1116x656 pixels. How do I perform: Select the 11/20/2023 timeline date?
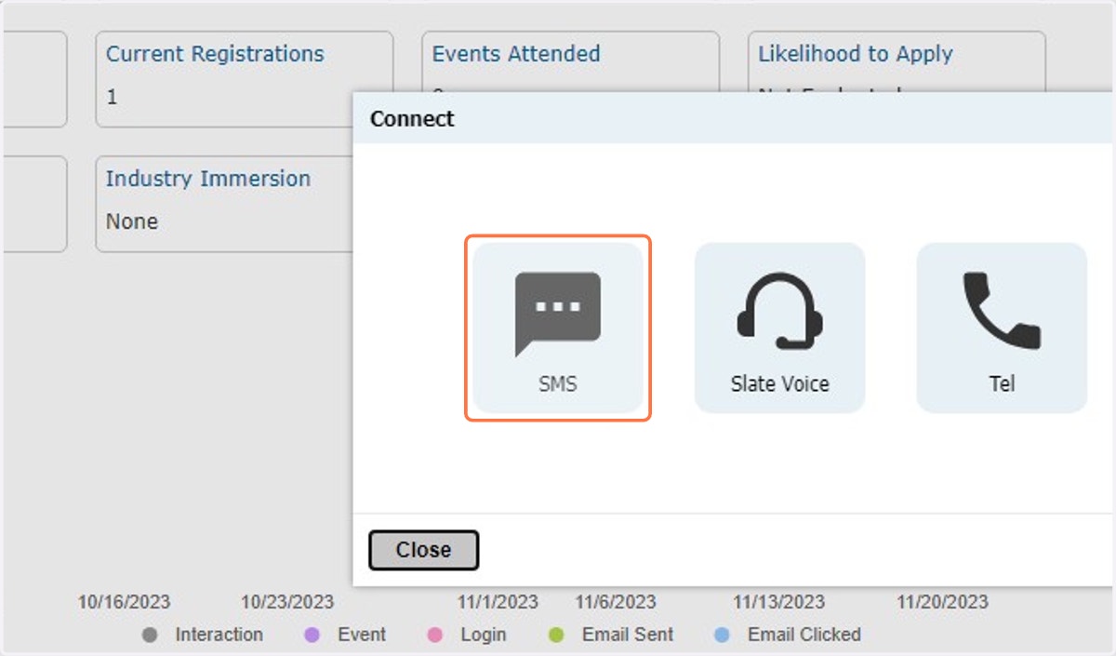click(942, 603)
